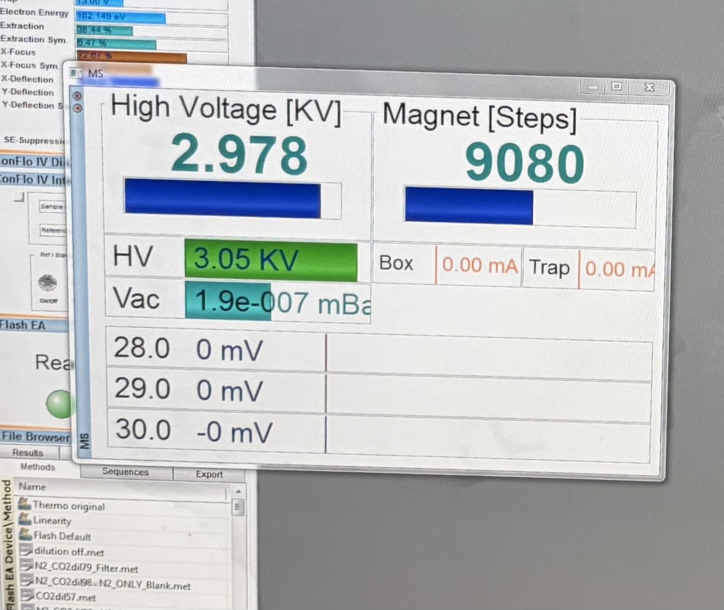Click the CO2dil57.met file icon
This screenshot has width=724, height=610.
pos(28,596)
